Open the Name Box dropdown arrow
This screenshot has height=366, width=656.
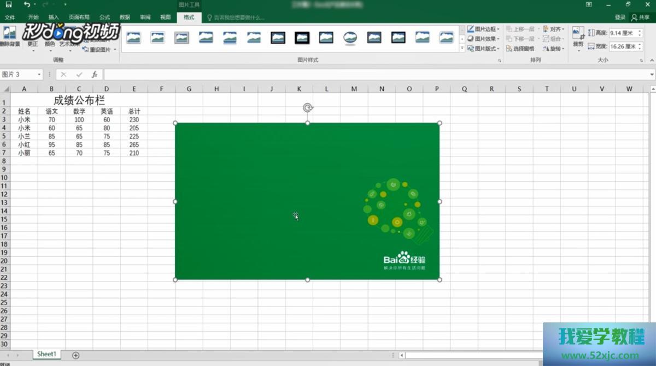[x=39, y=74]
